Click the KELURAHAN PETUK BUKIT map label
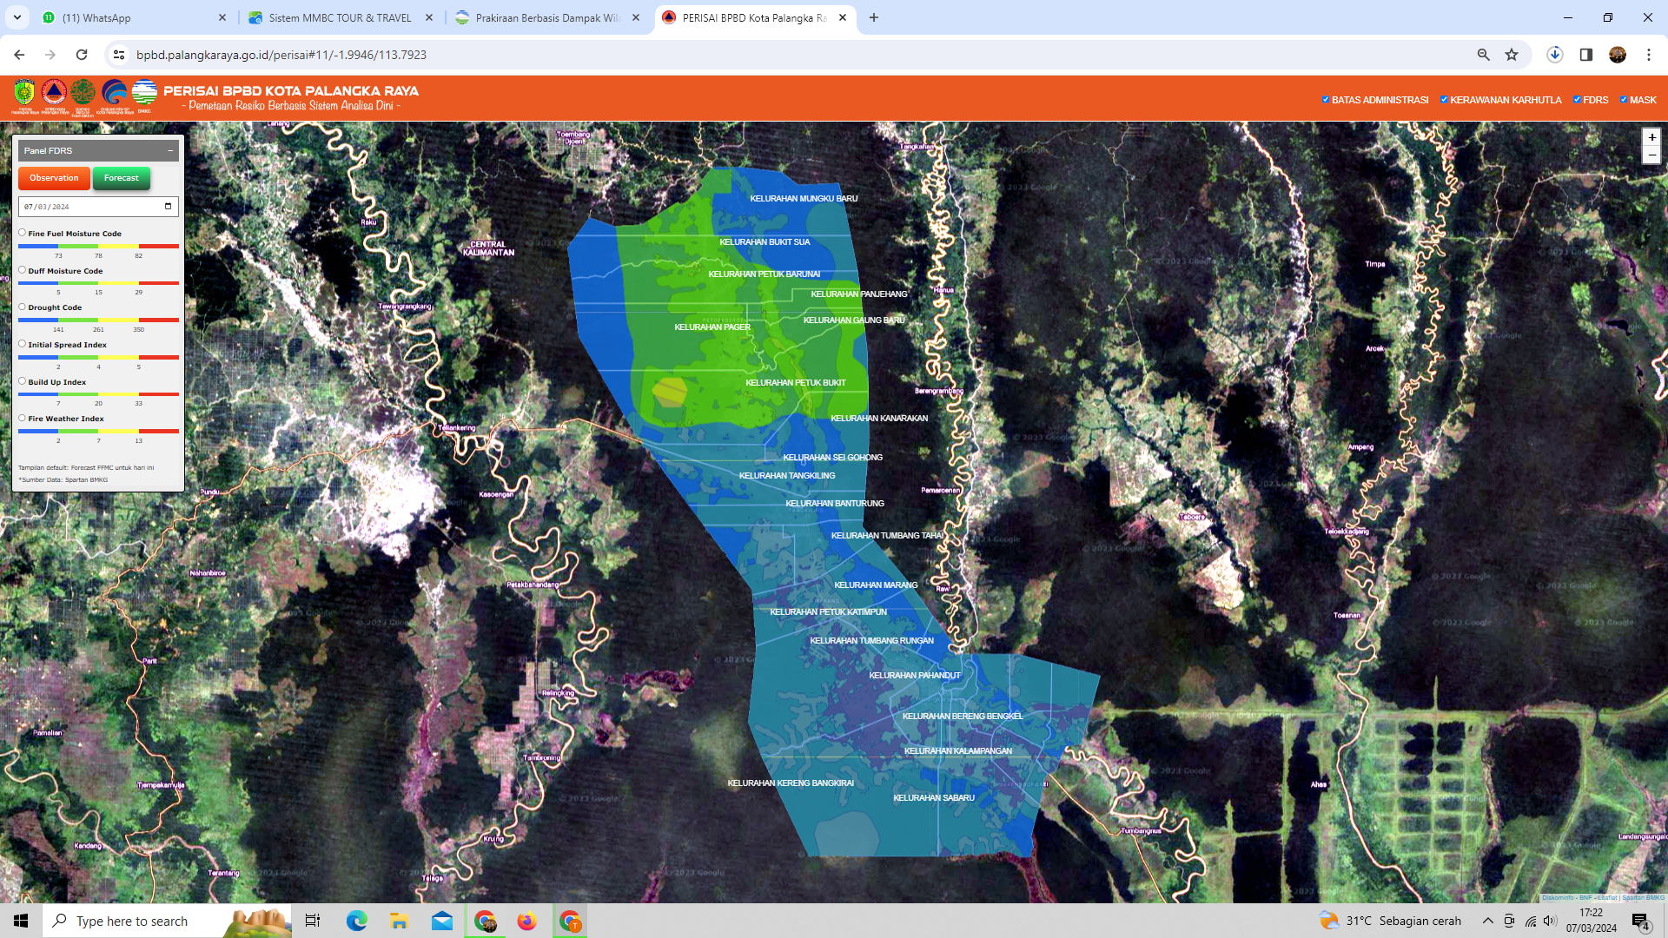 pos(795,383)
